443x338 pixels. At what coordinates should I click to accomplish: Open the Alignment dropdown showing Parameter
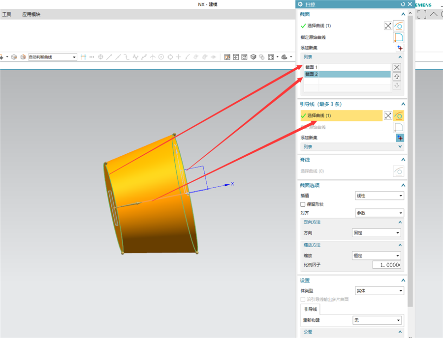[379, 213]
